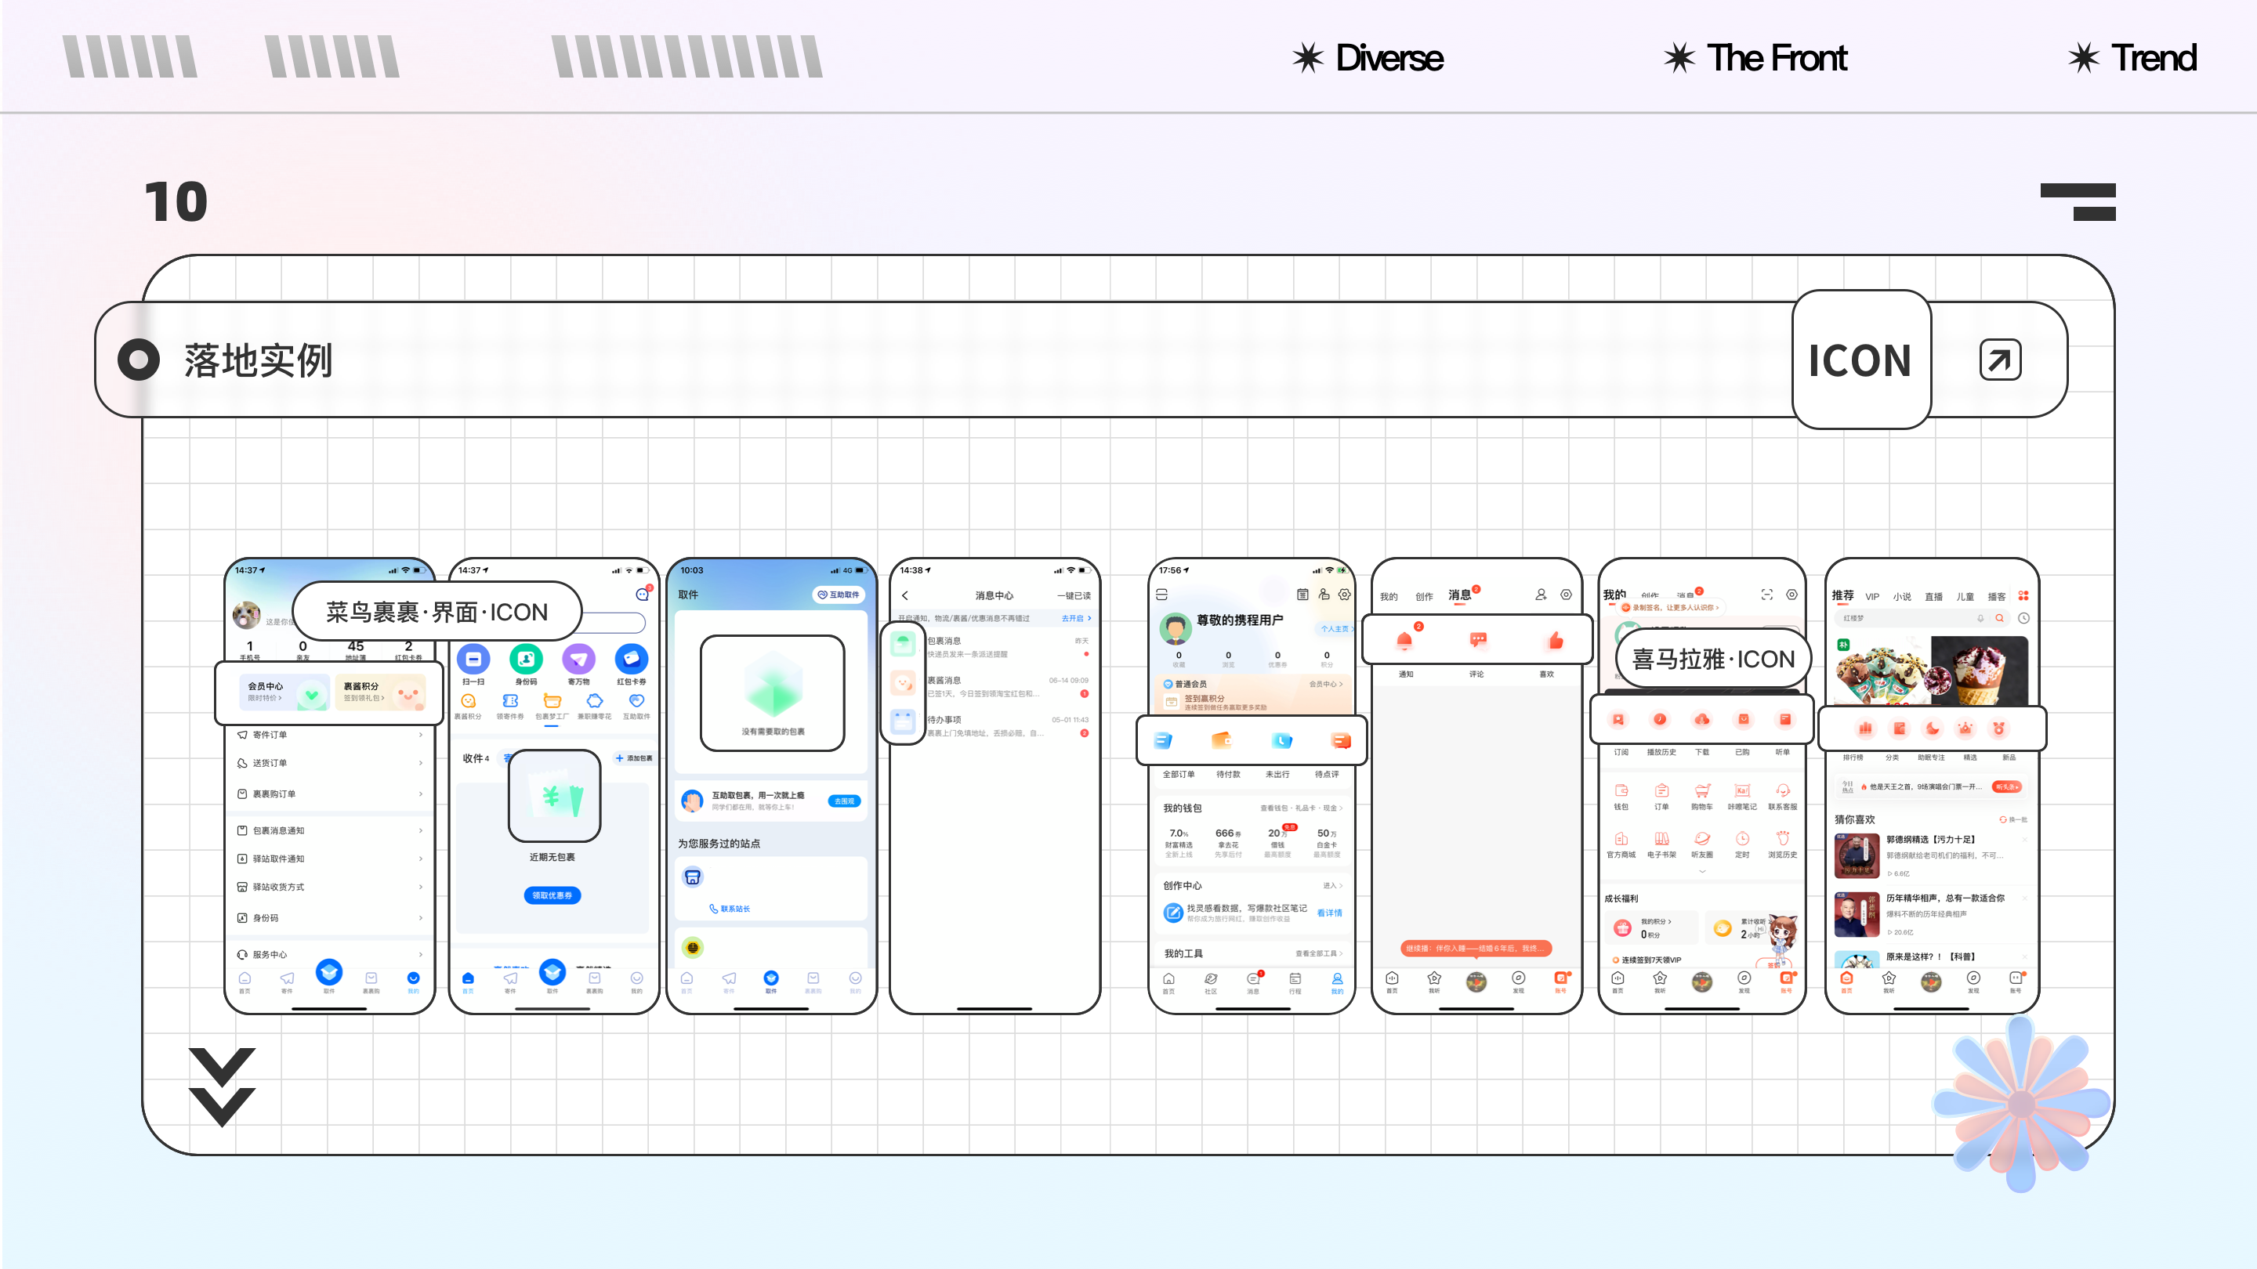This screenshot has width=2257, height=1269.
Task: Expand the 寄件订单 row chevron
Action: pyautogui.click(x=421, y=735)
